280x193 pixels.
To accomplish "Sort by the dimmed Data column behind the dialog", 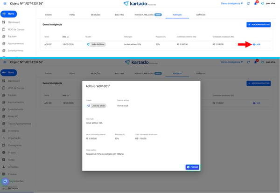I will [x=65, y=96].
